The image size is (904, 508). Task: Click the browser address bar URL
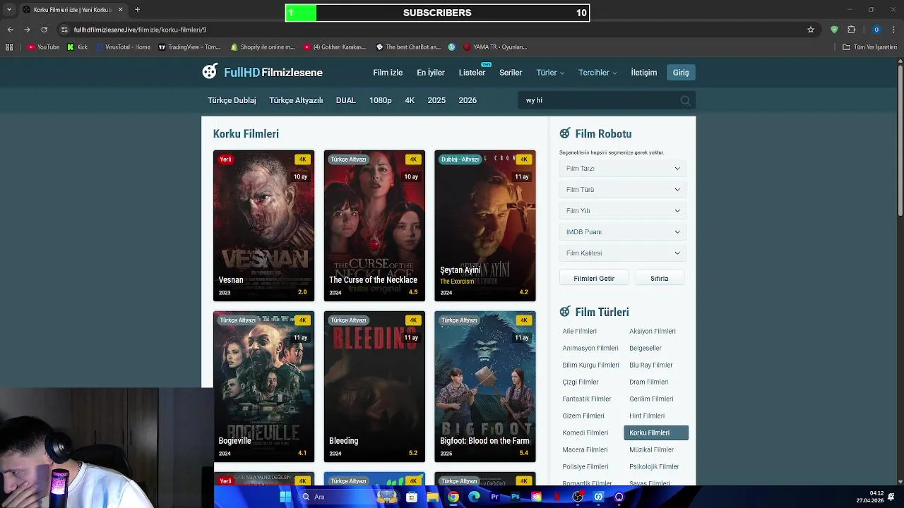tap(140, 30)
